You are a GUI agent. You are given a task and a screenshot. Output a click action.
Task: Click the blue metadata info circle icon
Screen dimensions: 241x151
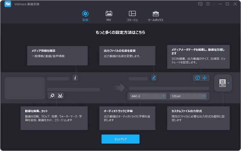(x=197, y=78)
